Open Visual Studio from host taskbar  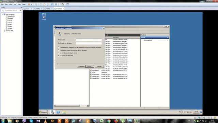click(38, 121)
